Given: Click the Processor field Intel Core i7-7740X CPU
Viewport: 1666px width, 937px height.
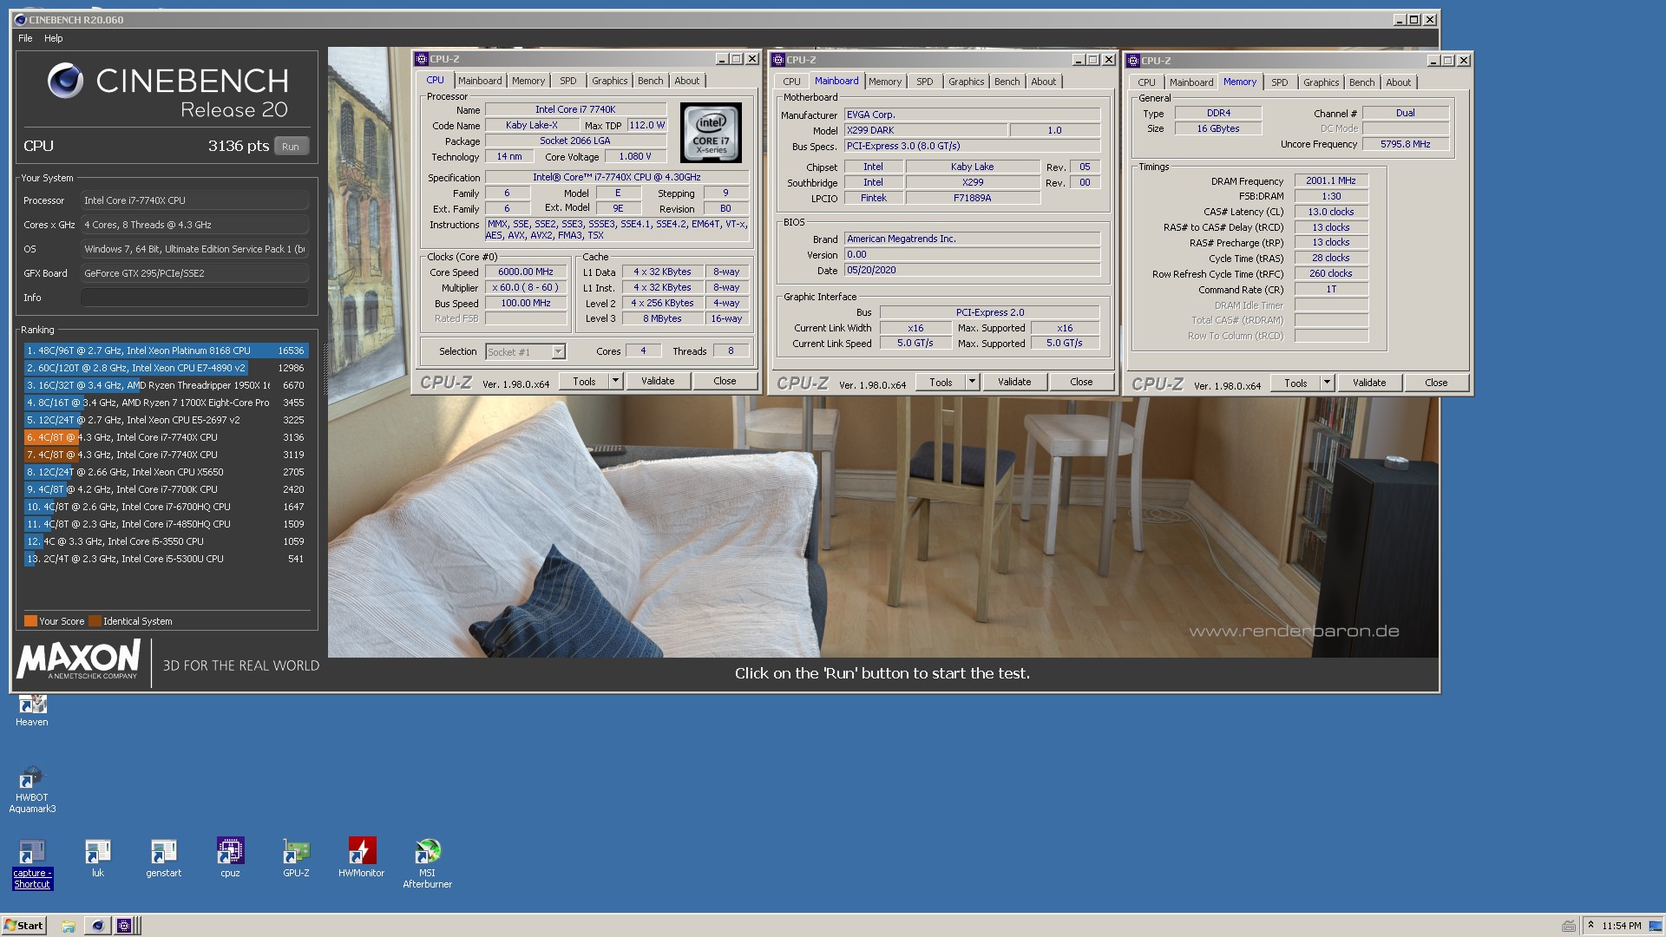Looking at the screenshot, I should click(194, 200).
